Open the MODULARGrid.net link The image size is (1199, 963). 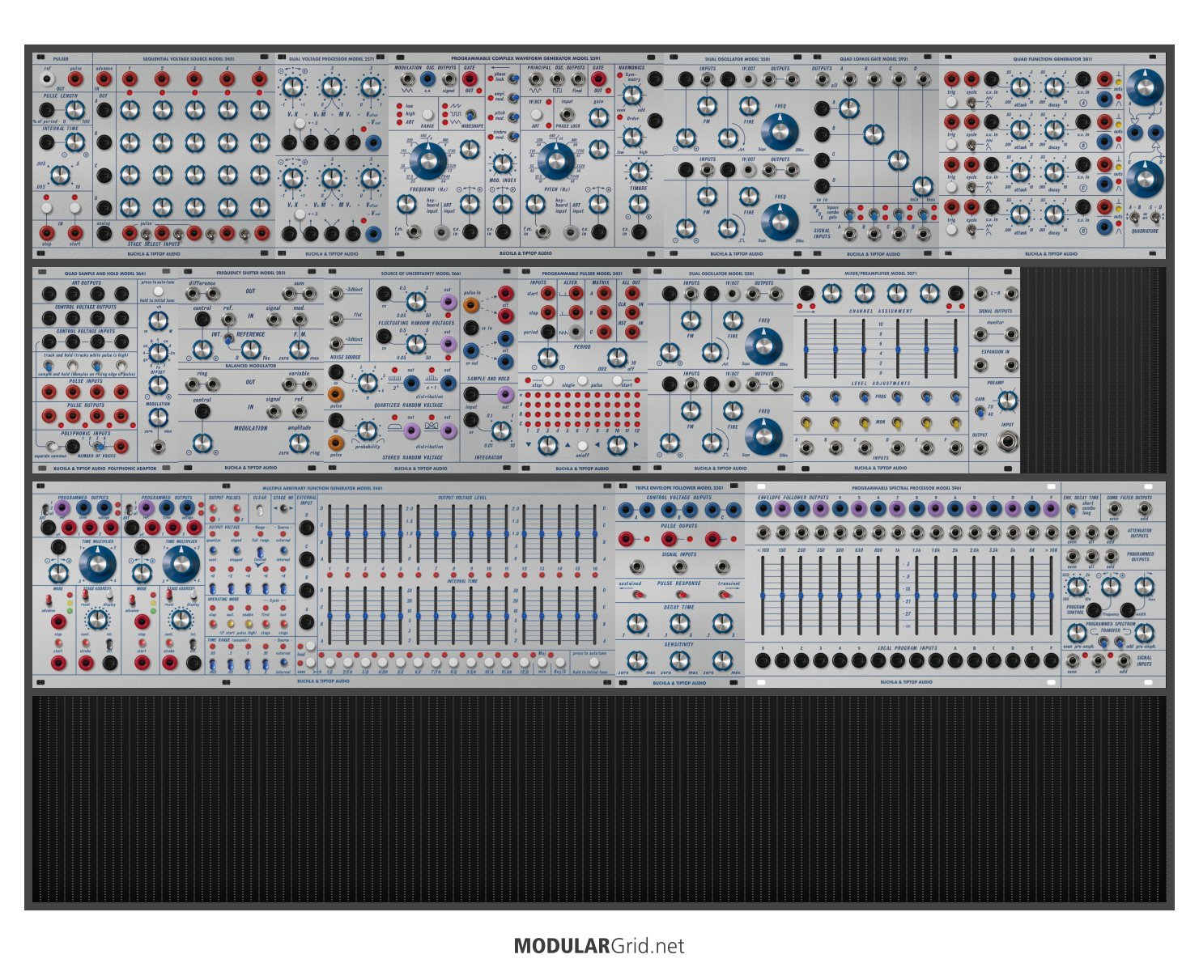point(598,945)
